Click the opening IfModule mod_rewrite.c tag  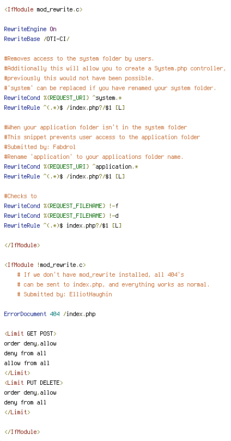click(43, 10)
